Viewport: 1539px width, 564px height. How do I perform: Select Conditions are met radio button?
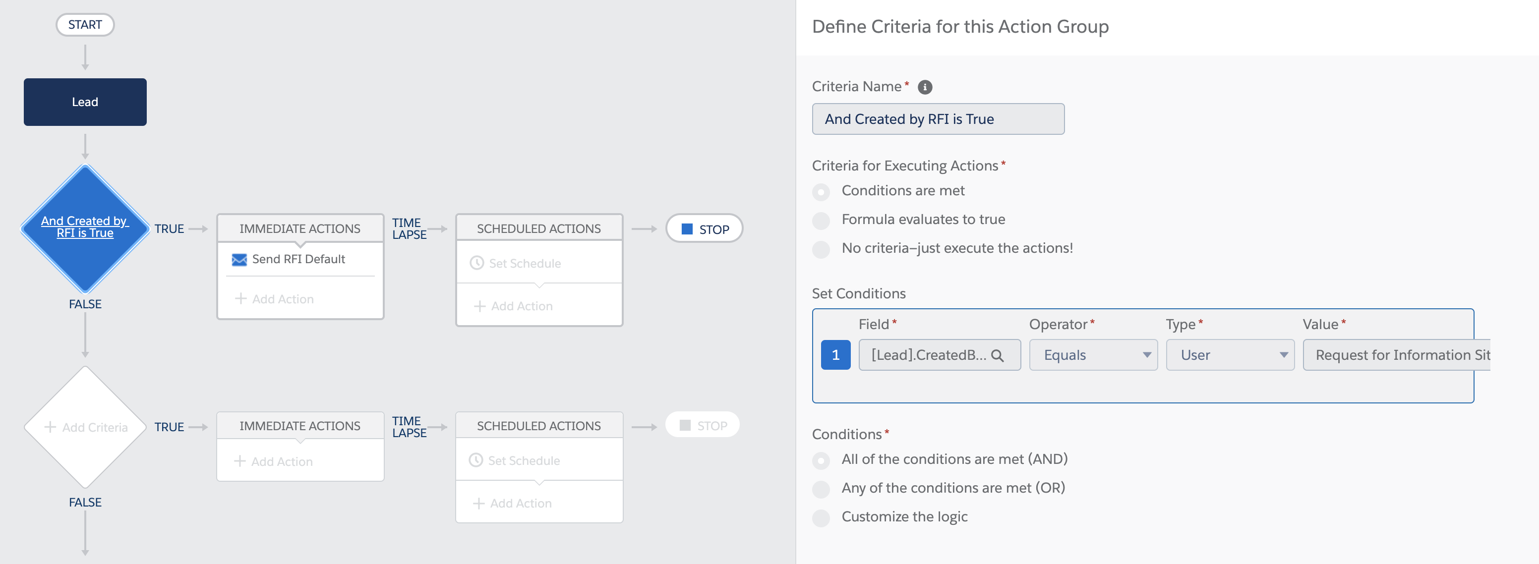pos(821,192)
